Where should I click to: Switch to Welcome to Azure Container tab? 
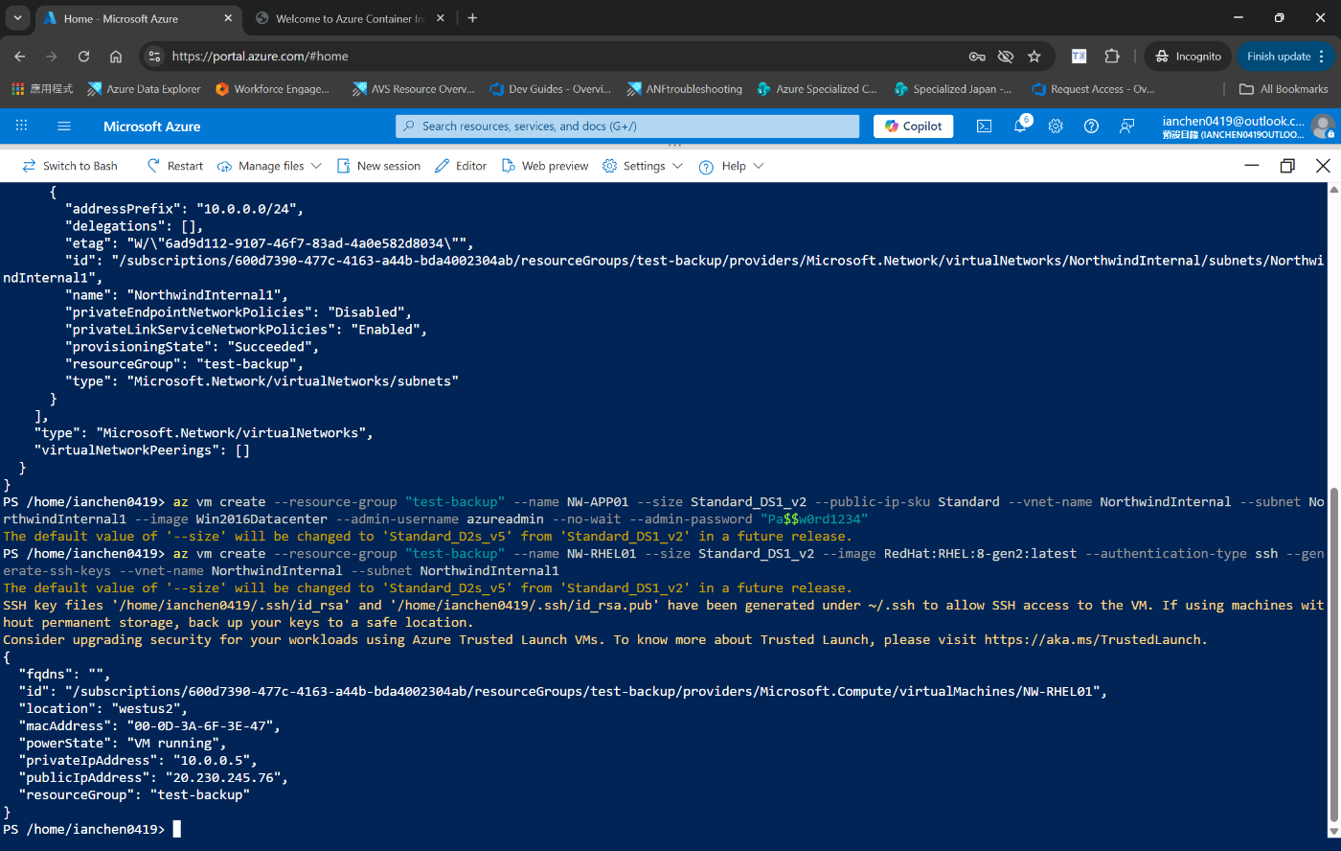pos(351,18)
